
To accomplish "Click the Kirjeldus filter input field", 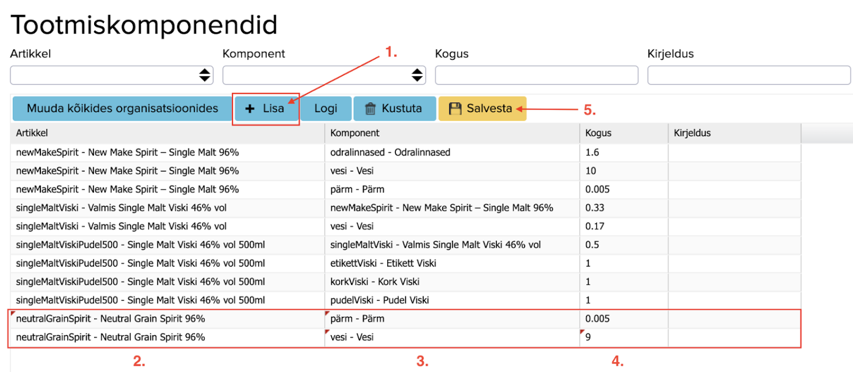I will (749, 75).
